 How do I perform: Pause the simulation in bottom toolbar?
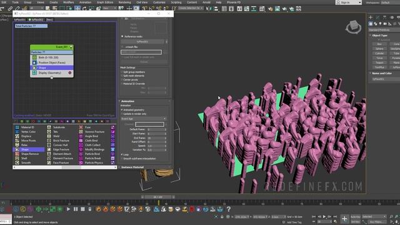click(x=76, y=209)
